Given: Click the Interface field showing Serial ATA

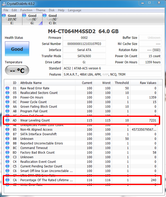Looking at the screenshot, I should (84, 50).
